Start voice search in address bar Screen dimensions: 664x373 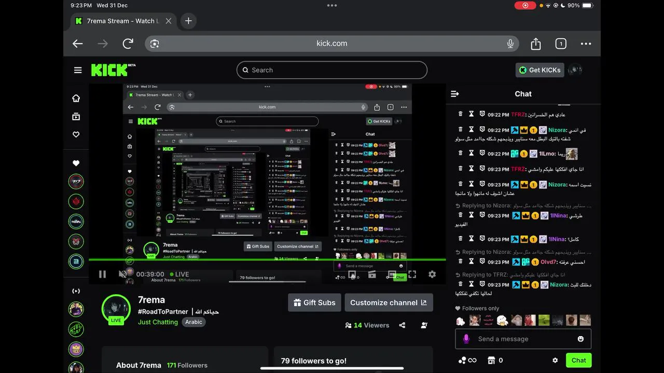click(x=510, y=44)
